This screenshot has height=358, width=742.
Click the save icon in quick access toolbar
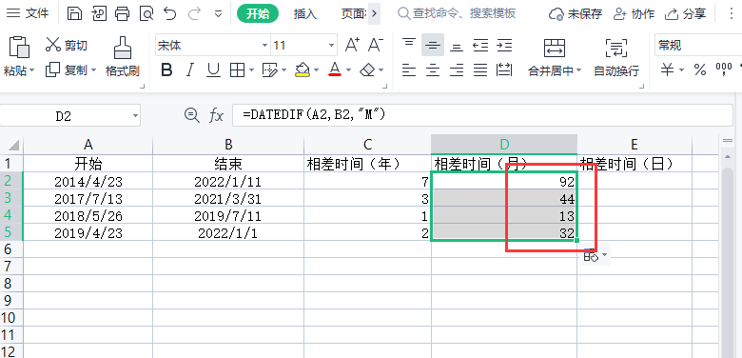click(x=74, y=13)
